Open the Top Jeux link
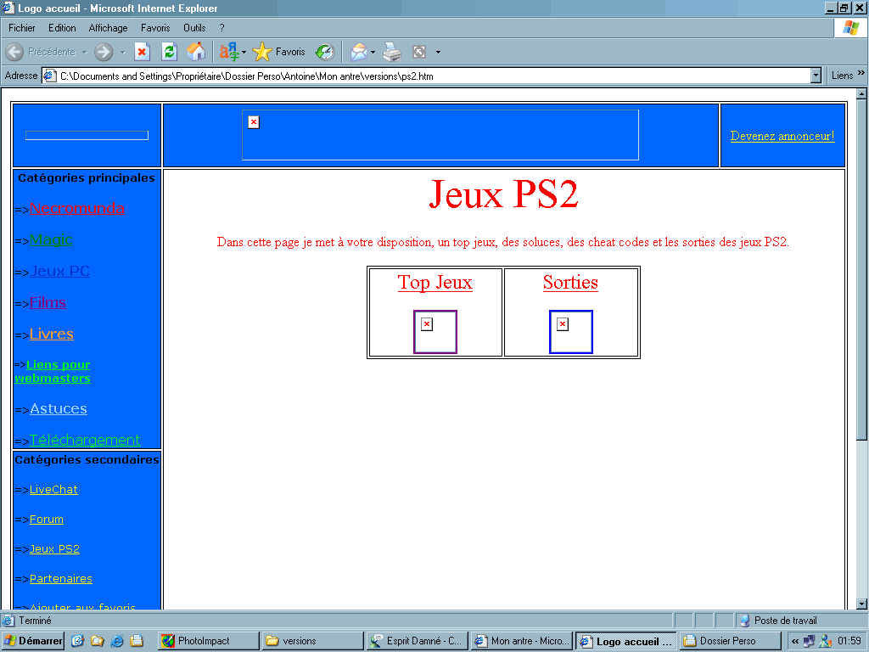 (x=435, y=282)
